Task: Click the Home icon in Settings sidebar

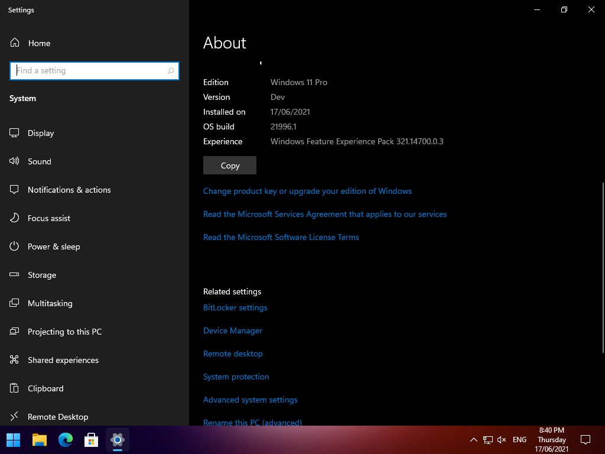Action: coord(15,43)
